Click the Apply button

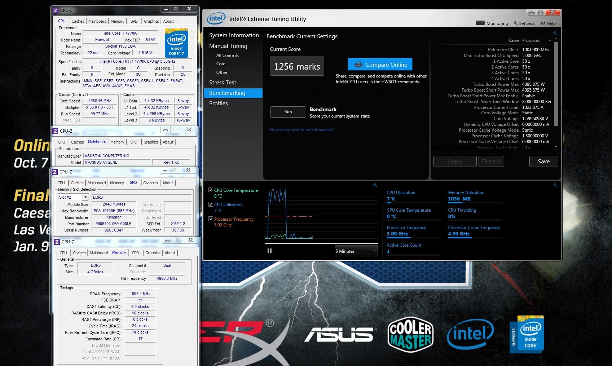coord(455,162)
